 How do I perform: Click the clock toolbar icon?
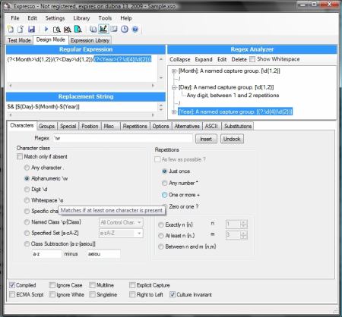coord(124,30)
